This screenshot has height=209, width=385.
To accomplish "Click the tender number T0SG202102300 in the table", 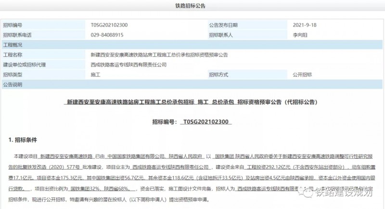I will (x=109, y=25).
